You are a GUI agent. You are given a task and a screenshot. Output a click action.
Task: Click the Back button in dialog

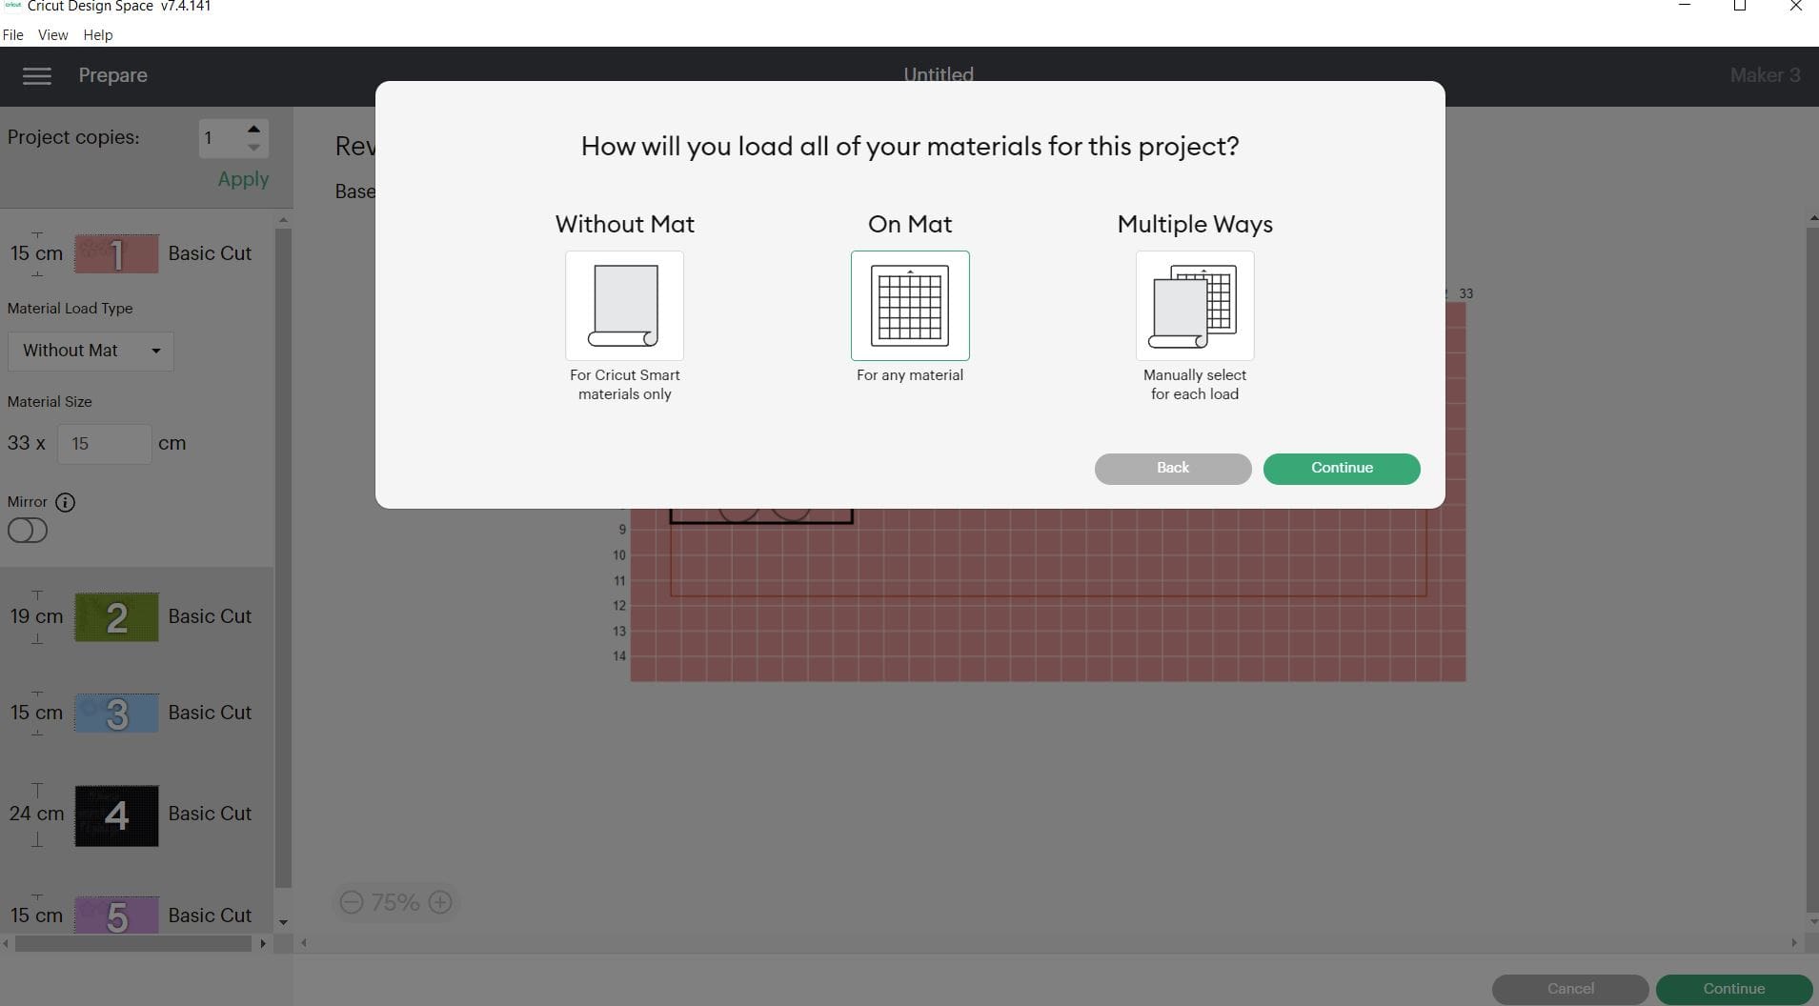[1173, 468]
